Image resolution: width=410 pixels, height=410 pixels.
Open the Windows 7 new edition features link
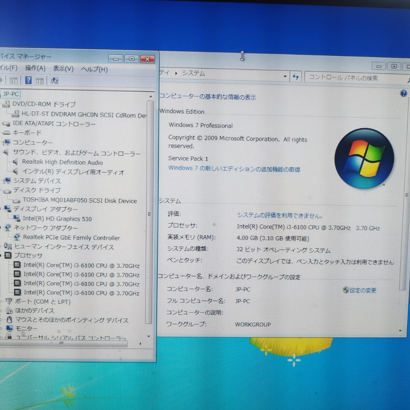[x=234, y=169]
